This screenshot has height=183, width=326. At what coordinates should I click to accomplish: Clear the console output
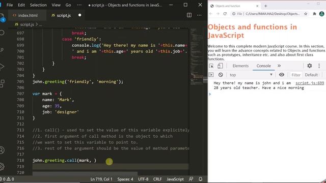tap(221, 75)
